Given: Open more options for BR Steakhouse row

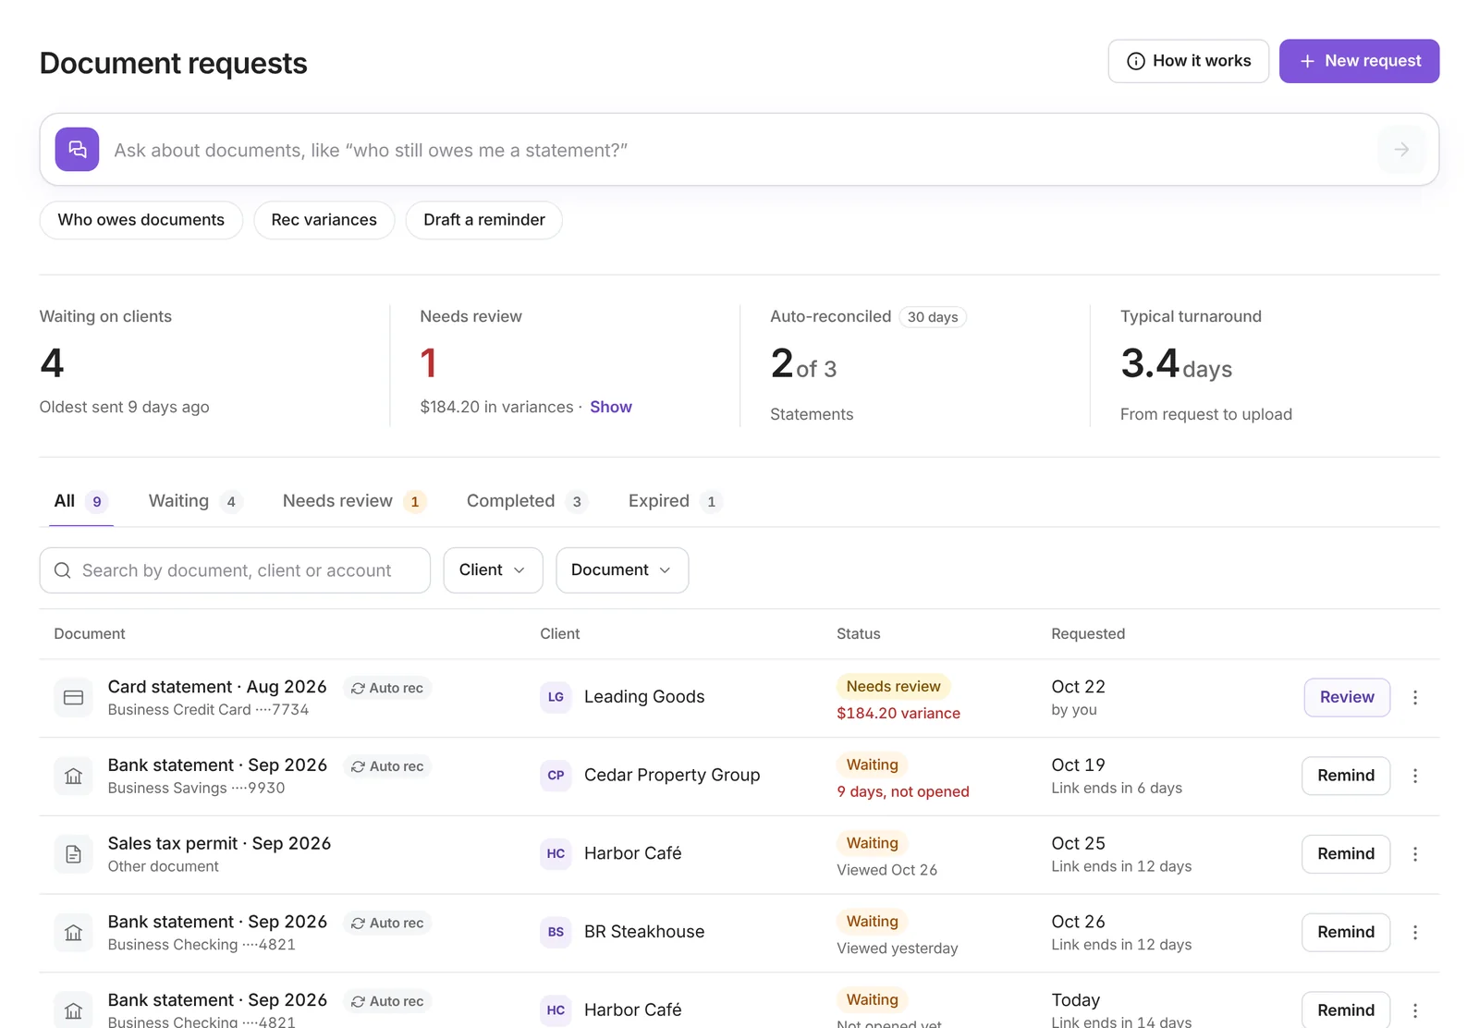Looking at the screenshot, I should [x=1415, y=932].
